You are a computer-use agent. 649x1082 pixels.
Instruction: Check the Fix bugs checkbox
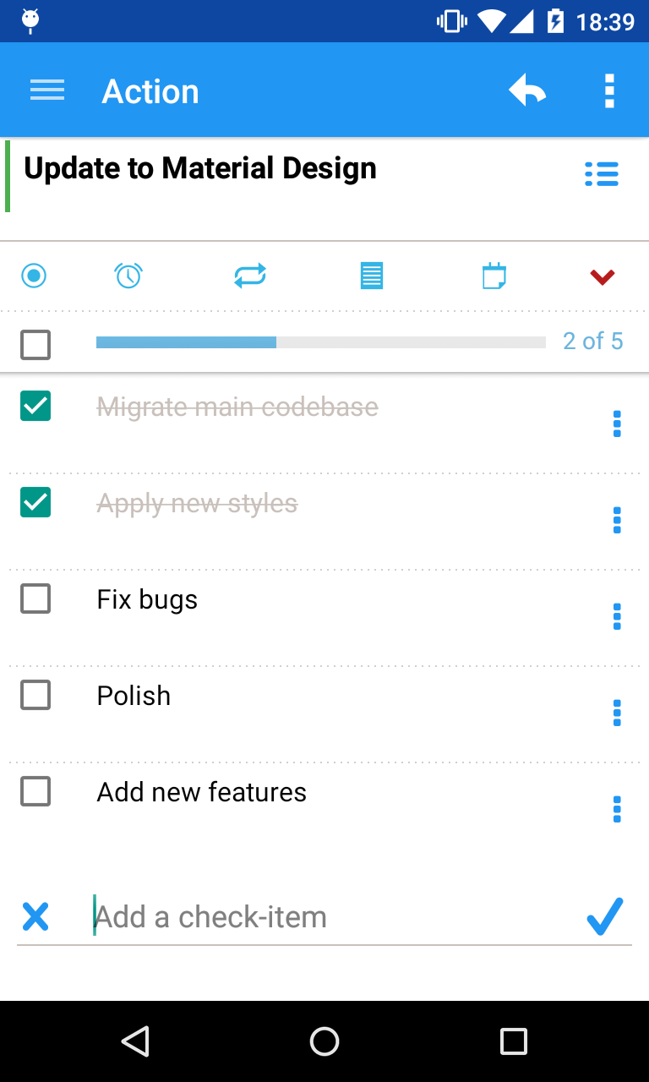pos(35,598)
